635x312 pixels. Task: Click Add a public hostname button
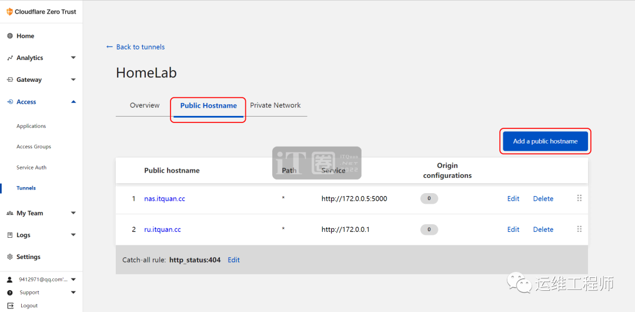click(545, 141)
